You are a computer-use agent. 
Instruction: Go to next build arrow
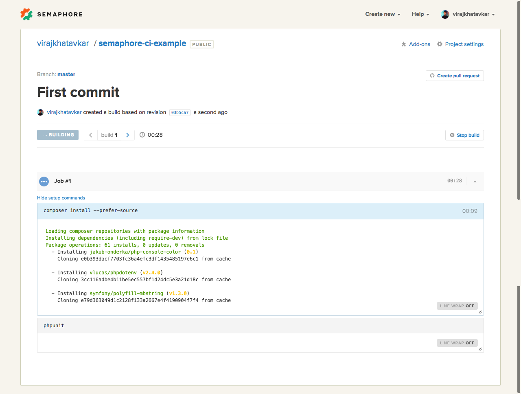[128, 135]
